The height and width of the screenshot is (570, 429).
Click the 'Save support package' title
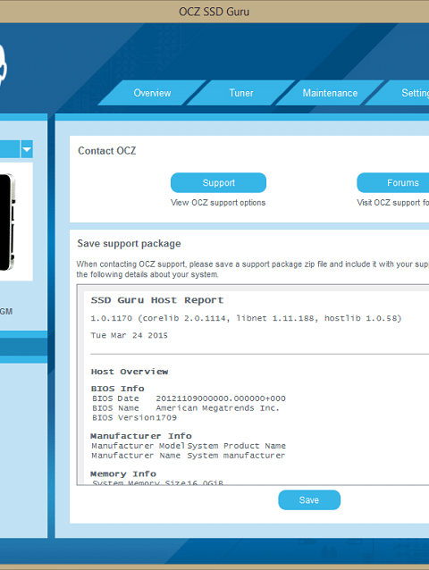tap(129, 244)
